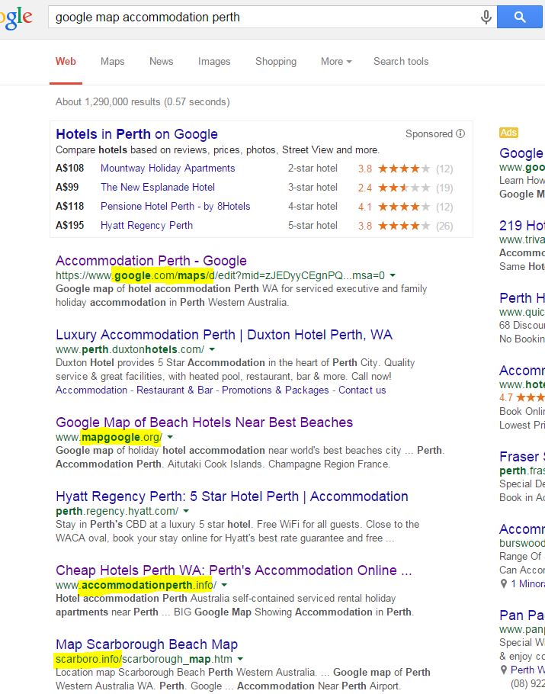Screen dimensions: 545x694
Task: Open Google Map of Beach Hotels result
Action: [204, 423]
